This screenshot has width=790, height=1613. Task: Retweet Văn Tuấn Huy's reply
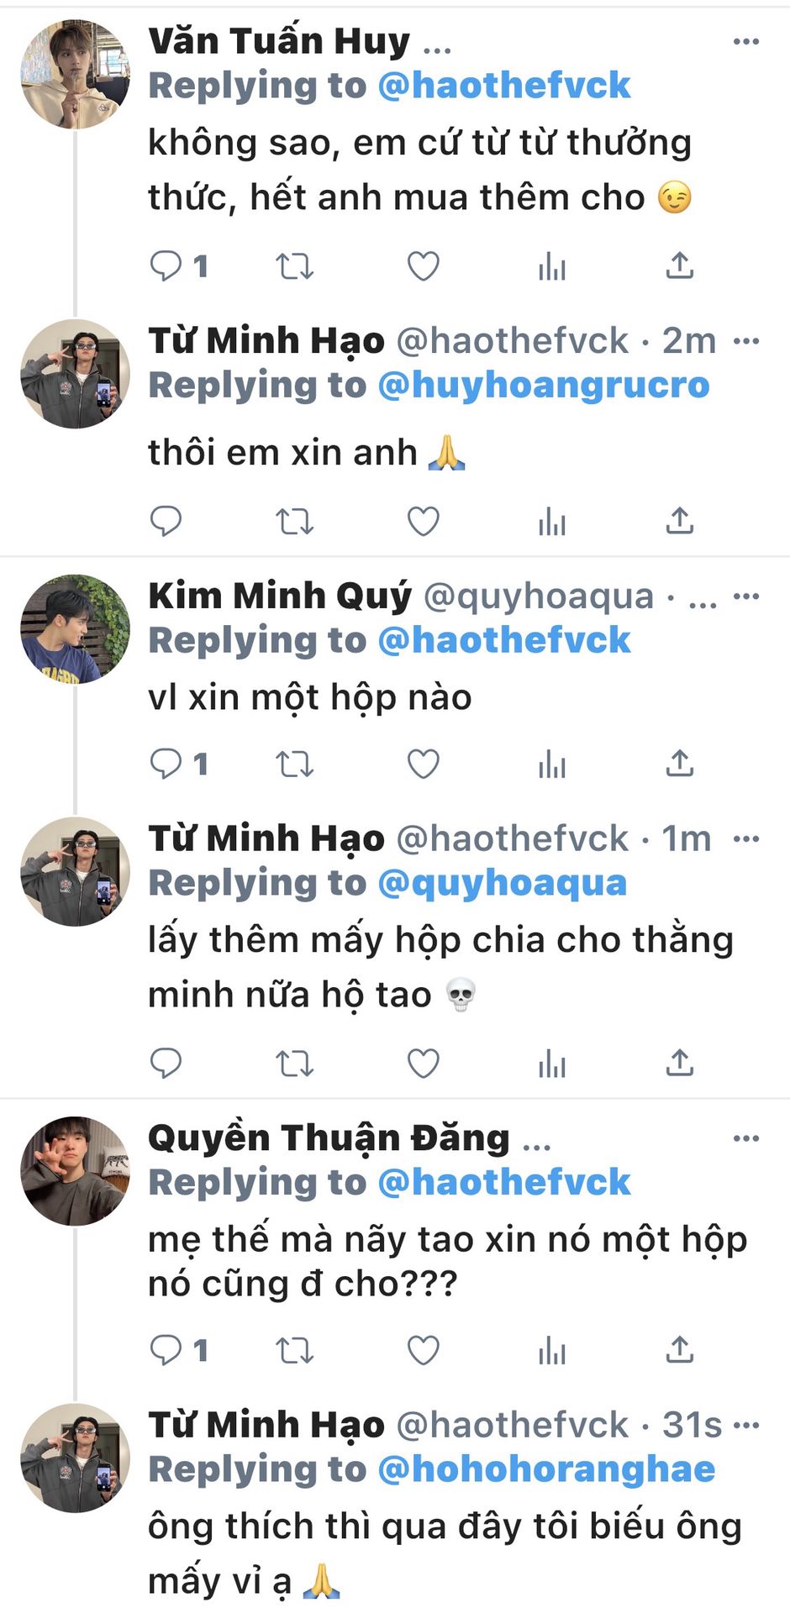point(295,266)
